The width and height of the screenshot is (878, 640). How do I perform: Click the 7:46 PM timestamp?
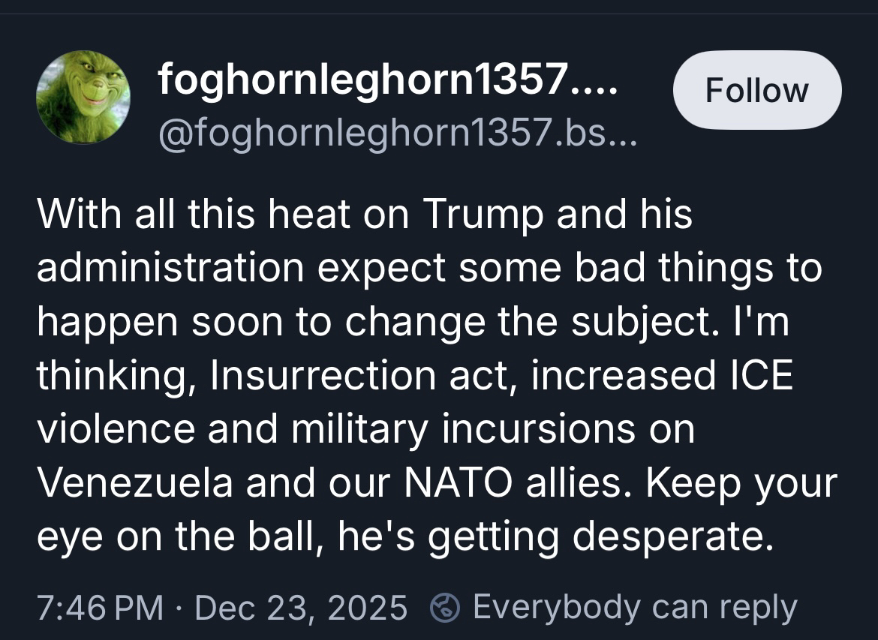(100, 607)
